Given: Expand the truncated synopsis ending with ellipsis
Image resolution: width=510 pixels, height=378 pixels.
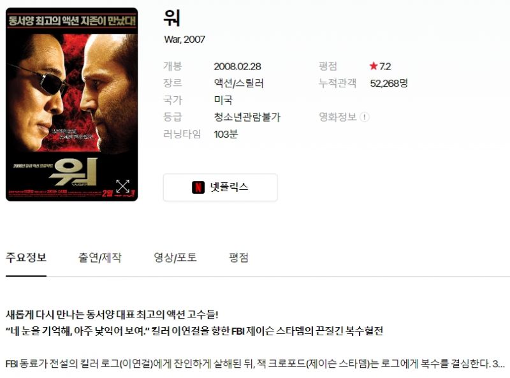Looking at the screenshot, I should tap(499, 363).
